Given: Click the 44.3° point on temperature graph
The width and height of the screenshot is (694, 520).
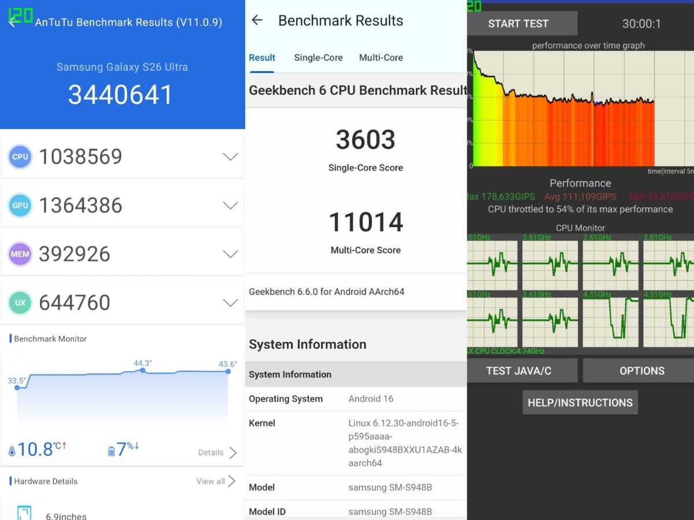Looking at the screenshot, I should click(x=142, y=370).
